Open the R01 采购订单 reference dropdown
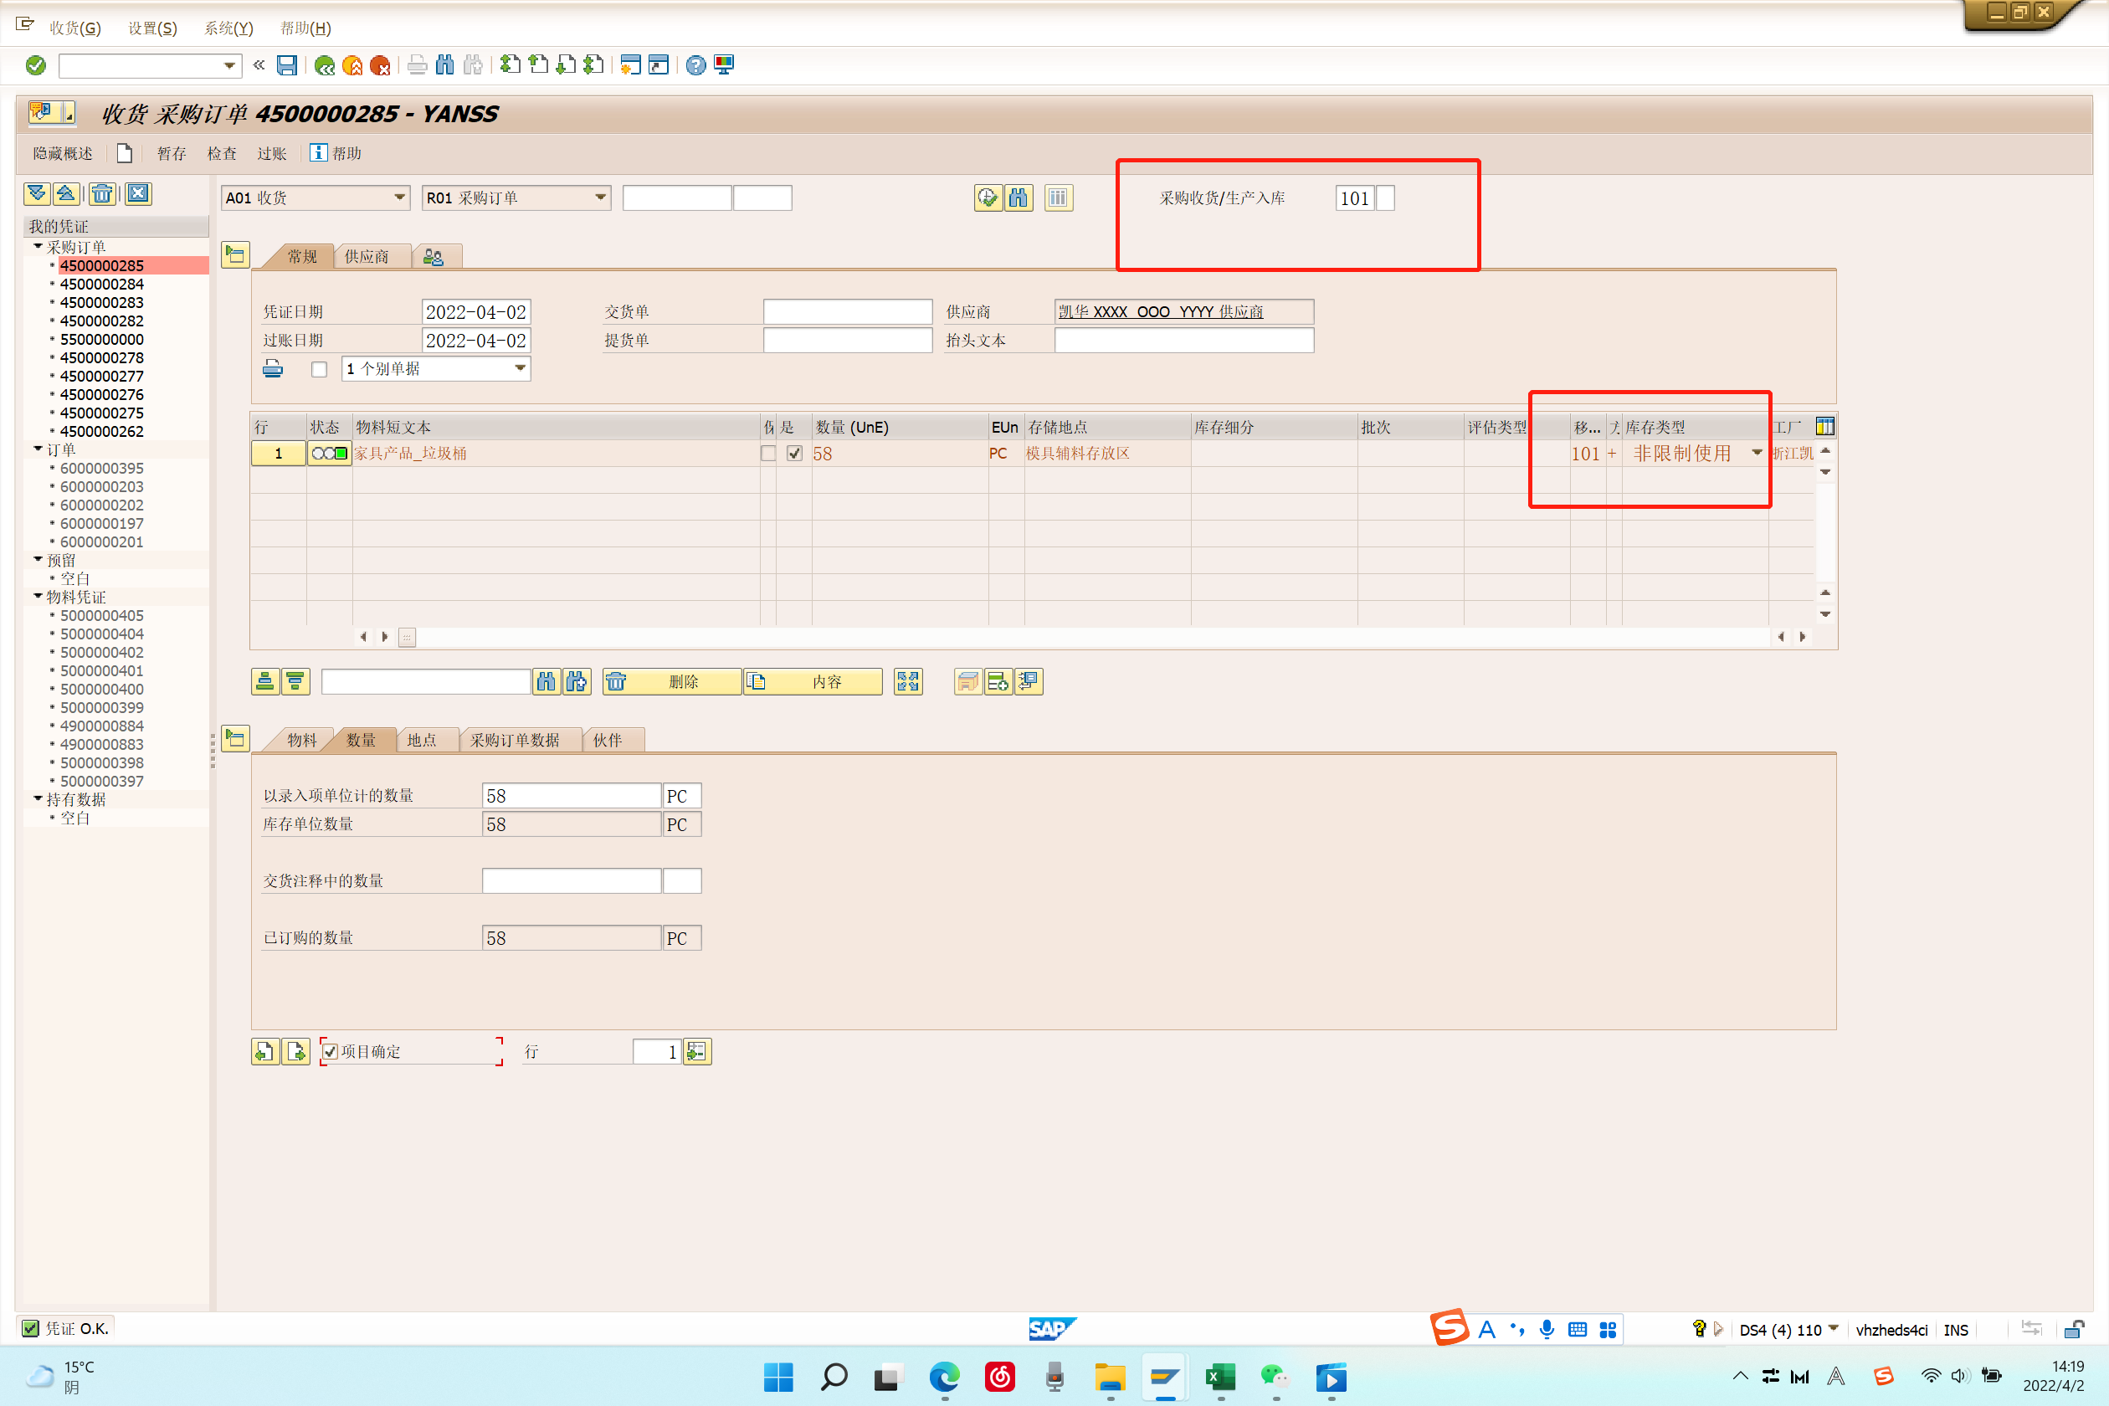Viewport: 2109px width, 1406px height. [x=600, y=198]
